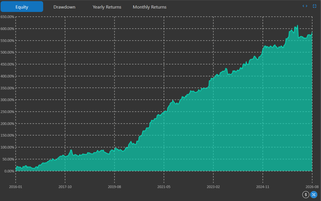Click the 500.00% axis label
Image resolution: width=321 pixels, height=201 pixels.
pyautogui.click(x=7, y=52)
